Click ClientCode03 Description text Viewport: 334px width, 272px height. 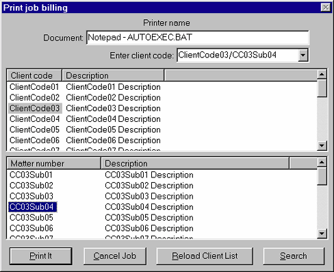[114, 108]
